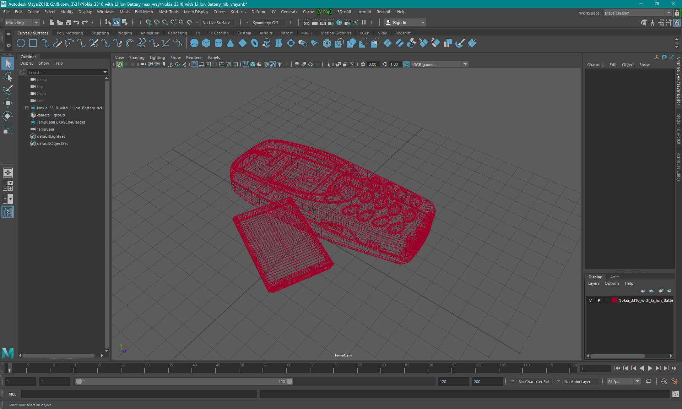Viewport: 682px width, 409px height.
Task: Open the Symmetry Off dropdown
Action: [x=269, y=22]
